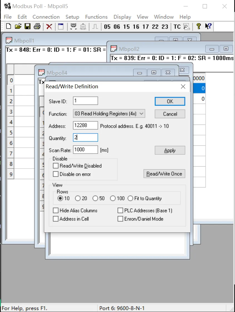Click the Address input field
Screen dimensions: 235x312
coord(85,125)
